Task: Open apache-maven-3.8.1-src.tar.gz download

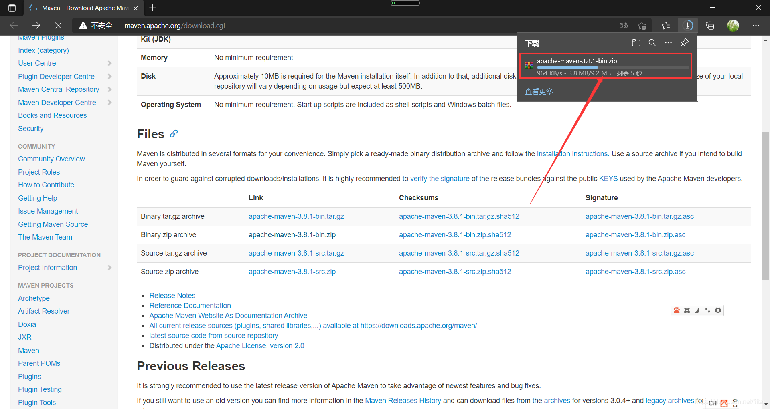Action: pos(296,253)
